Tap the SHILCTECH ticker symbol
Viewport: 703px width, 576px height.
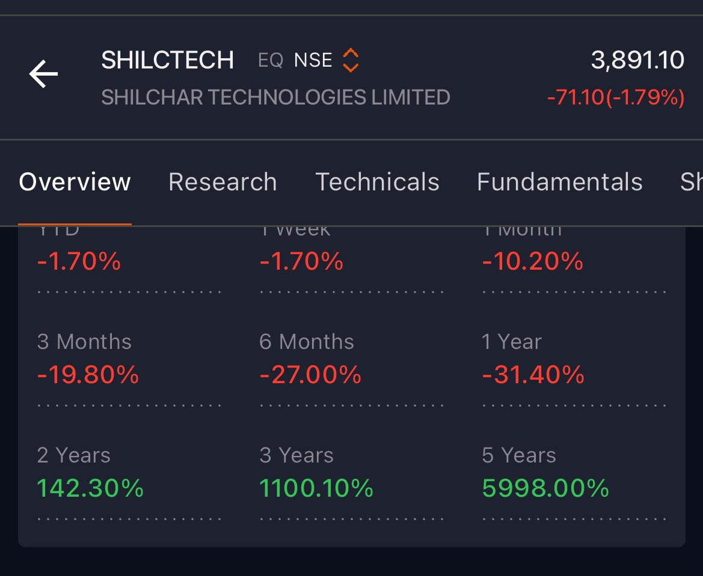point(167,60)
